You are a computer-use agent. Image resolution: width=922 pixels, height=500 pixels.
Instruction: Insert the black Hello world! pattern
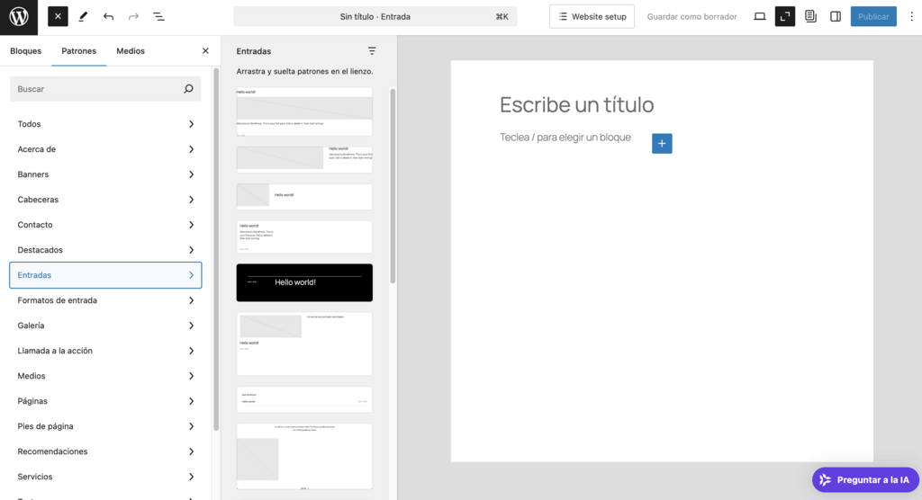304,282
